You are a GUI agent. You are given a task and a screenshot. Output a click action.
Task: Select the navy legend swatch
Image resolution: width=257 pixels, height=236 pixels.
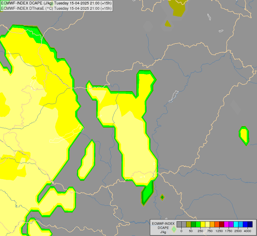tap(250, 224)
